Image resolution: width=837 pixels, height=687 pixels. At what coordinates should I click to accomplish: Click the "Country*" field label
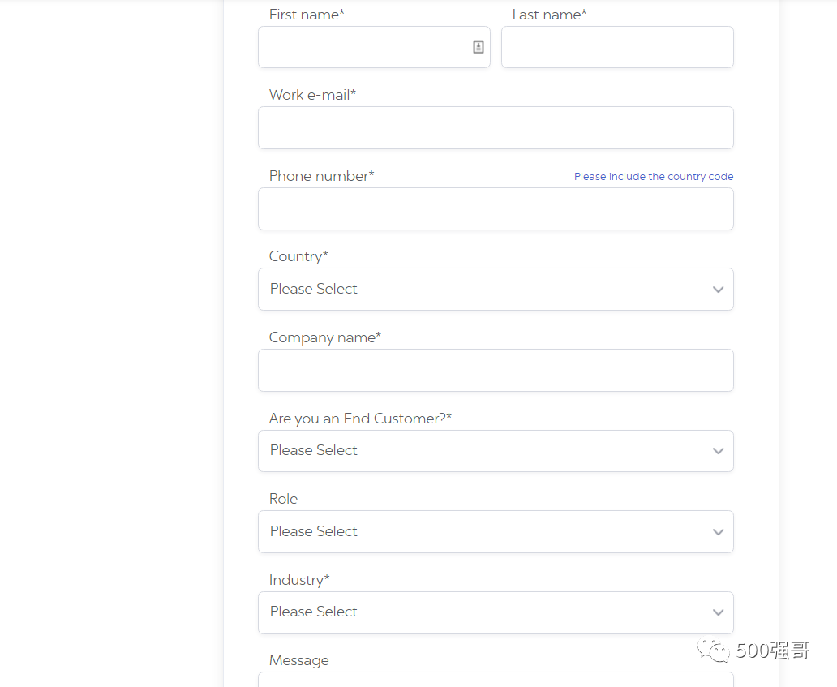(x=298, y=256)
